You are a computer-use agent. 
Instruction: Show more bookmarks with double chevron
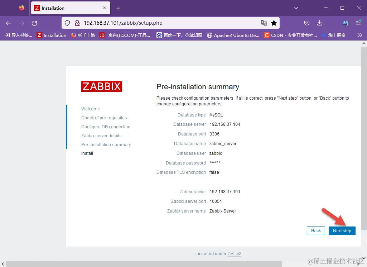pyautogui.click(x=360, y=35)
